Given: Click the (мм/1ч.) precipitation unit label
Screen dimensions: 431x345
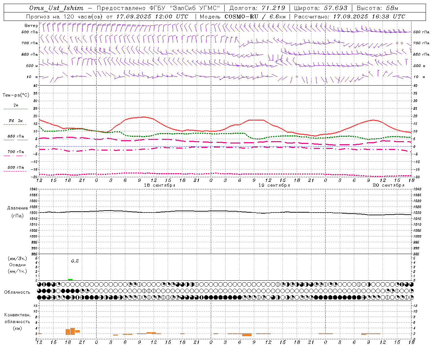Looking at the screenshot, I should click(x=18, y=271).
